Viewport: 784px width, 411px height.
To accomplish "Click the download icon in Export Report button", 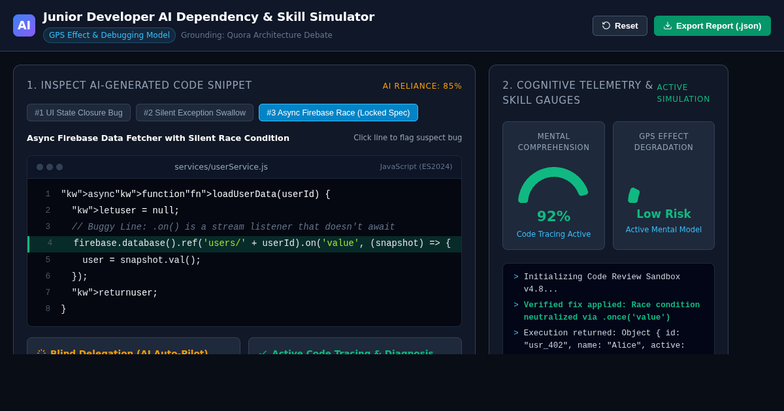I will tap(668, 25).
